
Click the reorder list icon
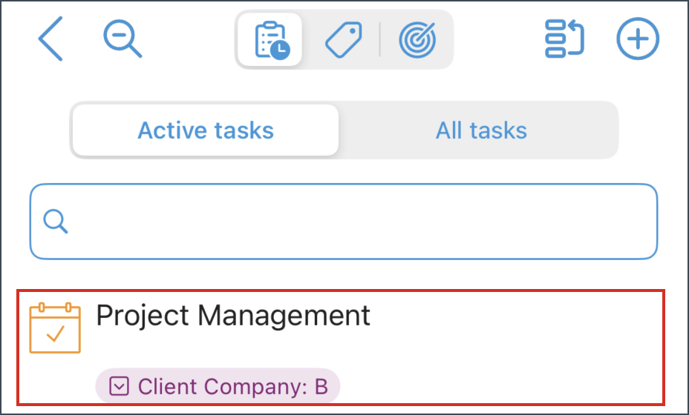click(565, 39)
